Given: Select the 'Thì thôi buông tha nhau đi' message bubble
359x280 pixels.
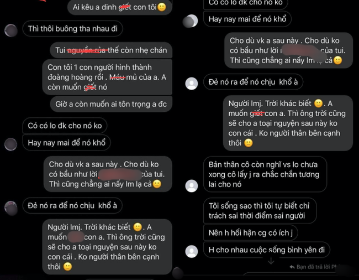Looking at the screenshot, I should coord(72,29).
